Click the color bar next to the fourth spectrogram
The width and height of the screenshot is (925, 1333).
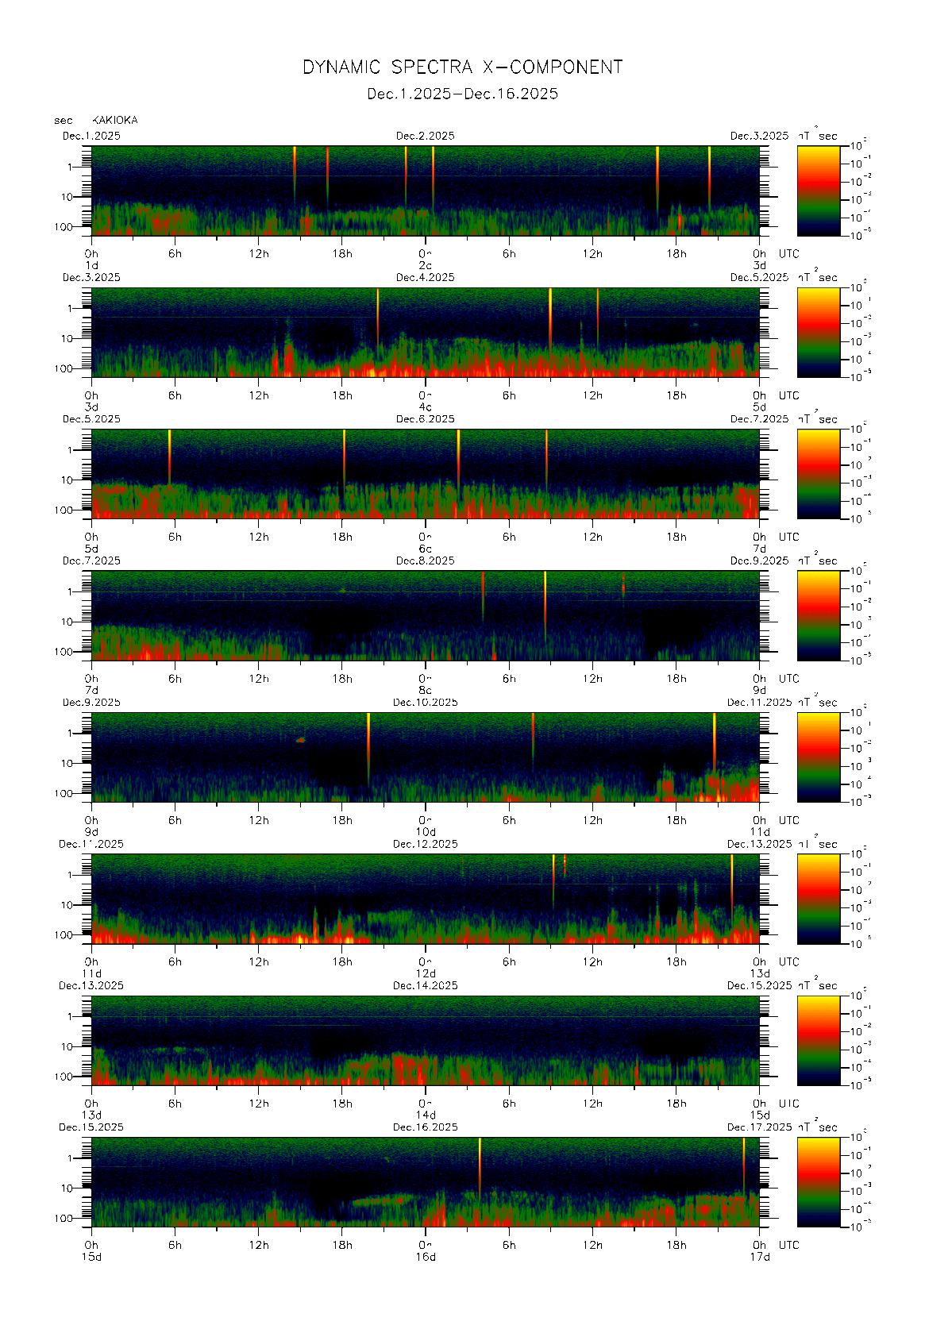tap(818, 615)
